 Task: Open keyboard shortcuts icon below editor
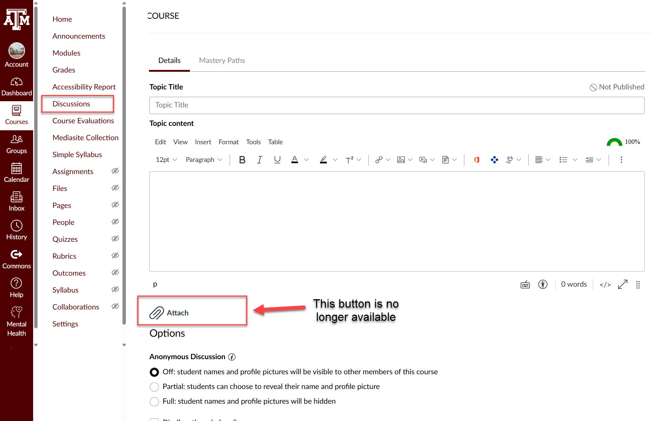(x=525, y=284)
